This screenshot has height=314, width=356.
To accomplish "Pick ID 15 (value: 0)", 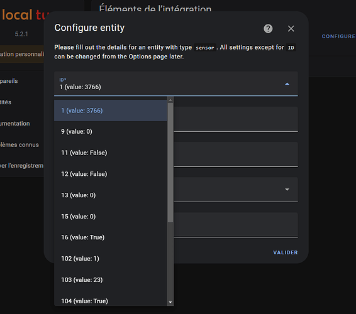I will click(x=111, y=217).
